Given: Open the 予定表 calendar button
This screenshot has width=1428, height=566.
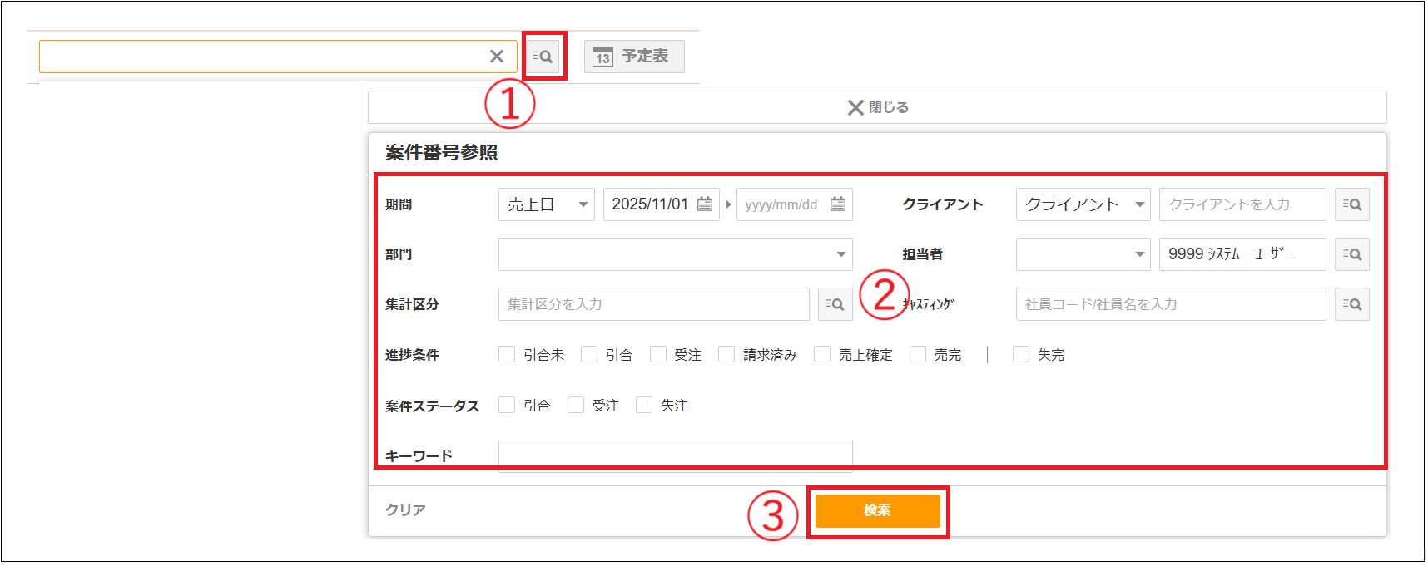Looking at the screenshot, I should [x=634, y=57].
